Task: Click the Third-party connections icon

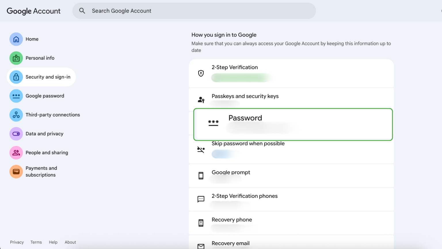Action: pyautogui.click(x=16, y=115)
